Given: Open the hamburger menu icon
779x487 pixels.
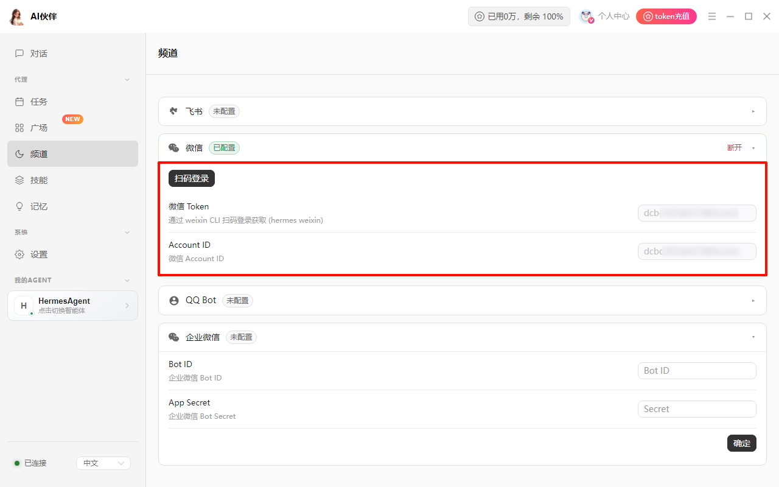Looking at the screenshot, I should (712, 16).
